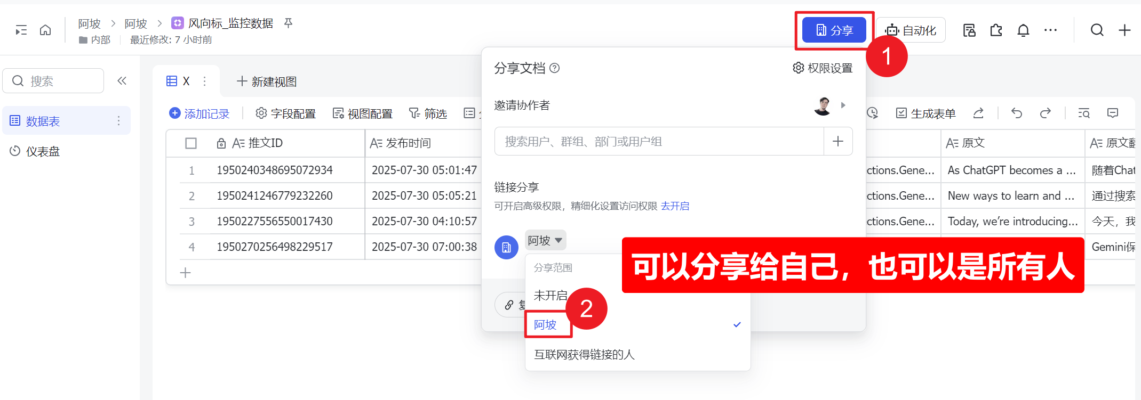The width and height of the screenshot is (1141, 400).
Task: Focus the 搜索用户、群组、部门或用户组 field
Action: click(659, 141)
